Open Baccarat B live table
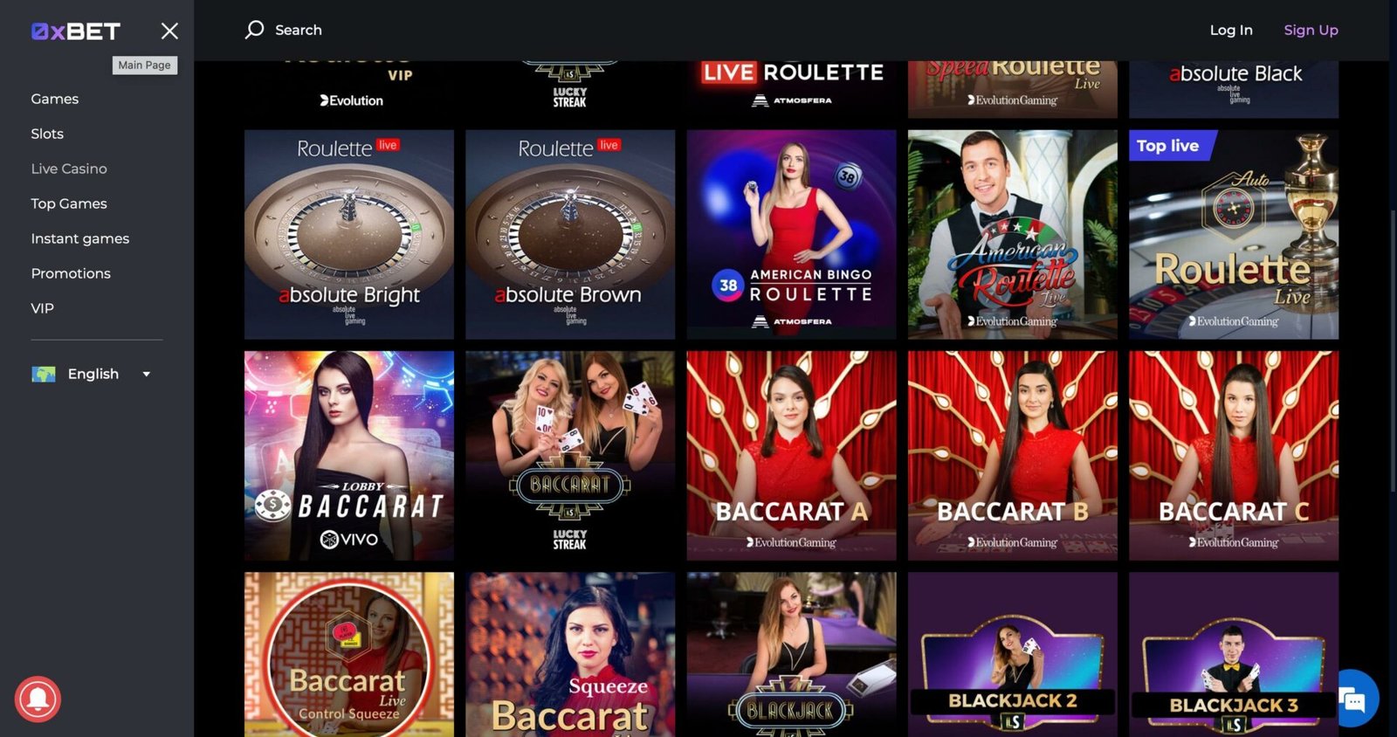 coord(1012,455)
